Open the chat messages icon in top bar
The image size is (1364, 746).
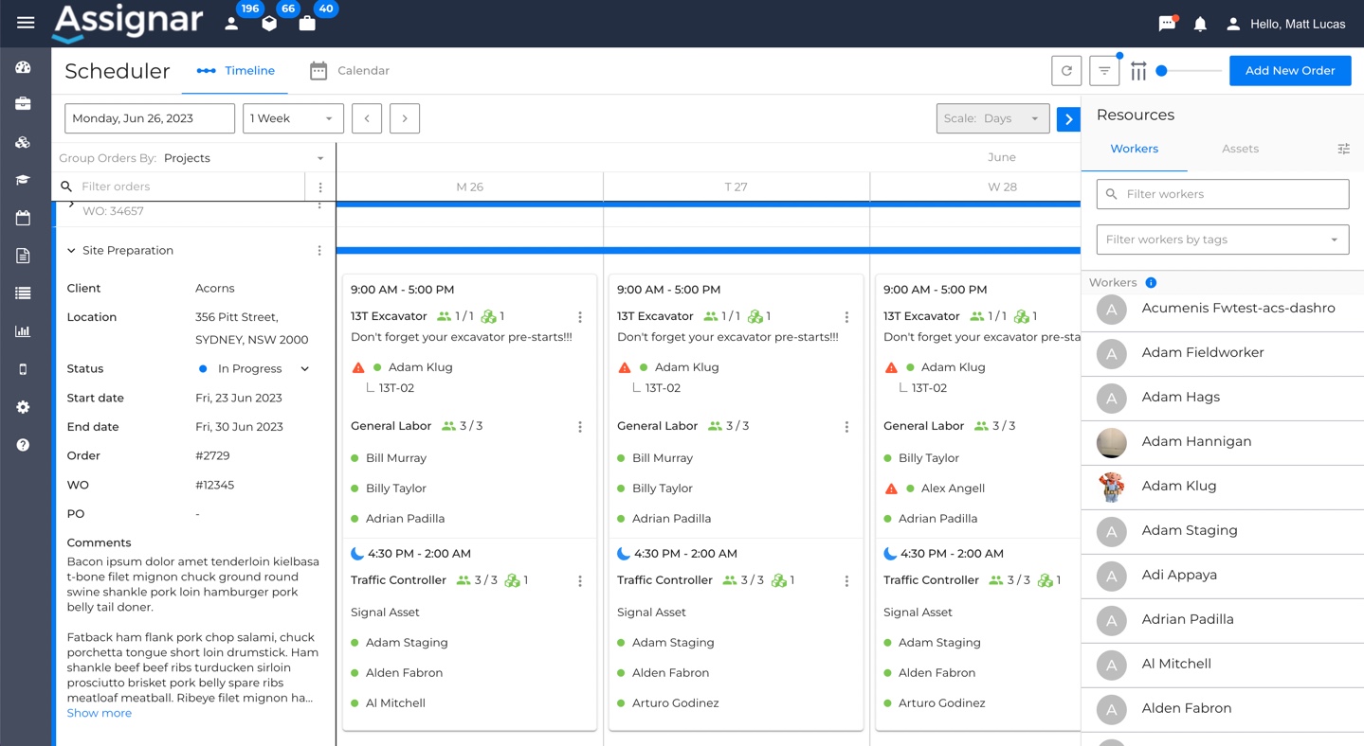tap(1166, 23)
